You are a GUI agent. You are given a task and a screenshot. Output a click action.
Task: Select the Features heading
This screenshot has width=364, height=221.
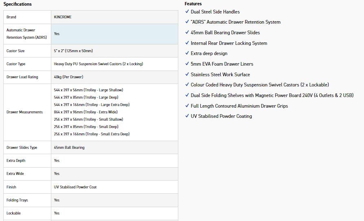[193, 4]
